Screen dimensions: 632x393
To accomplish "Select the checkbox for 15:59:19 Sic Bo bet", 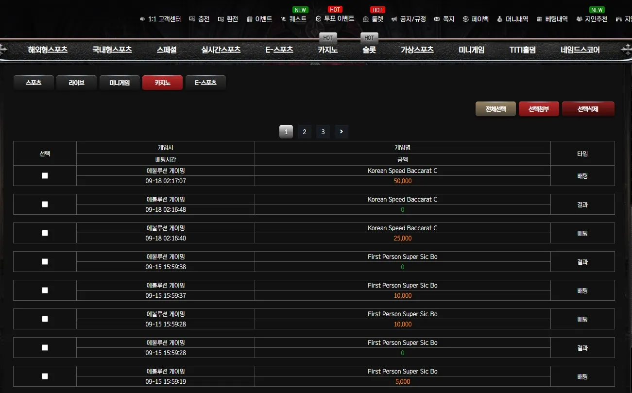I will point(45,376).
